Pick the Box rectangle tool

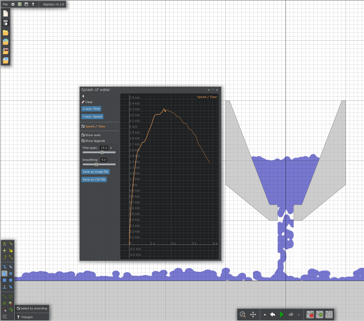pyautogui.click(x=4, y=280)
